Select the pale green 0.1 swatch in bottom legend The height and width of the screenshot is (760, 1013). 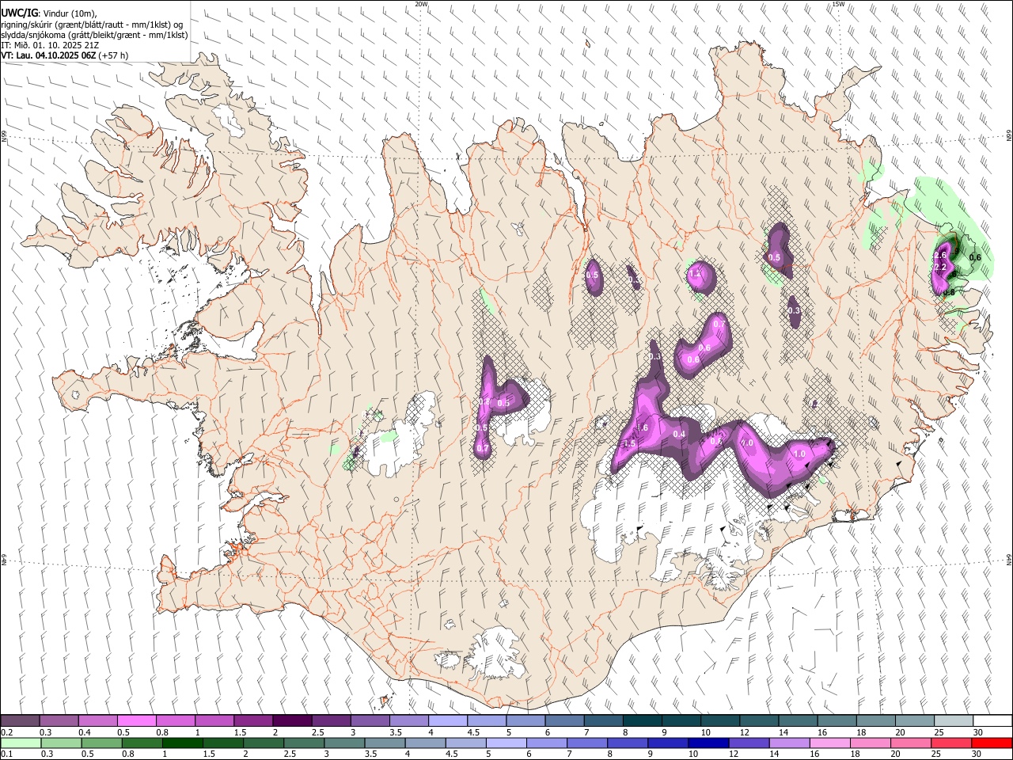(x=21, y=743)
